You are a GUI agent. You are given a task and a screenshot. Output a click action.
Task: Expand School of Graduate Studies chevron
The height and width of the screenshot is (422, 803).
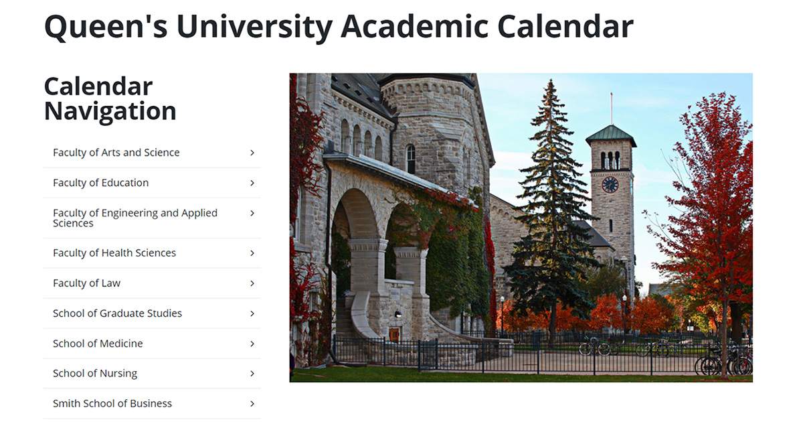(252, 313)
